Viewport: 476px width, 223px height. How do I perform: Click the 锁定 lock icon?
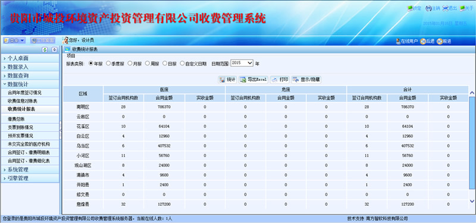point(410,8)
